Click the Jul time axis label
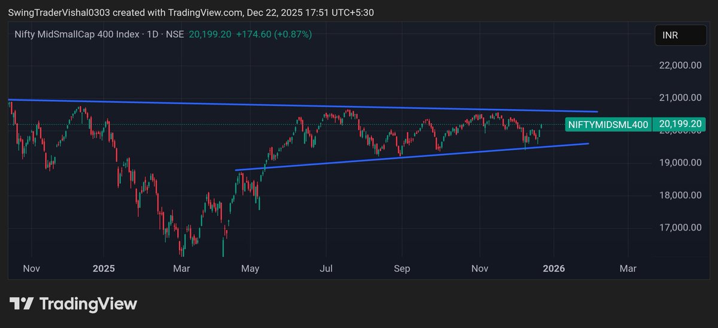The image size is (718, 328). tap(327, 269)
